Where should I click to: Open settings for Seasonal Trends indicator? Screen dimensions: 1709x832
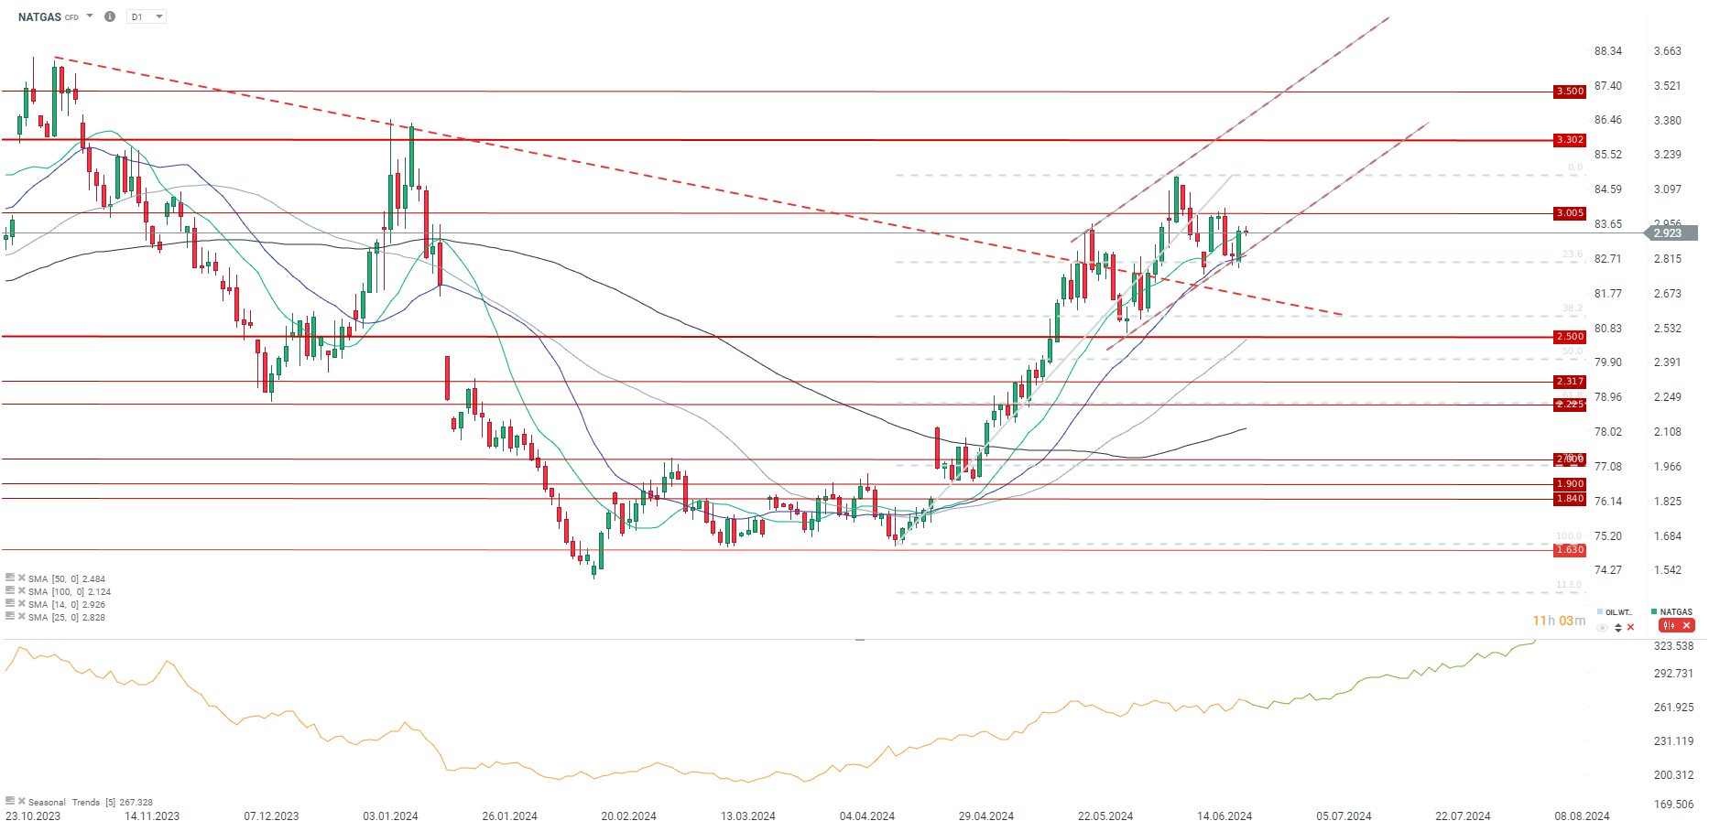pos(10,801)
